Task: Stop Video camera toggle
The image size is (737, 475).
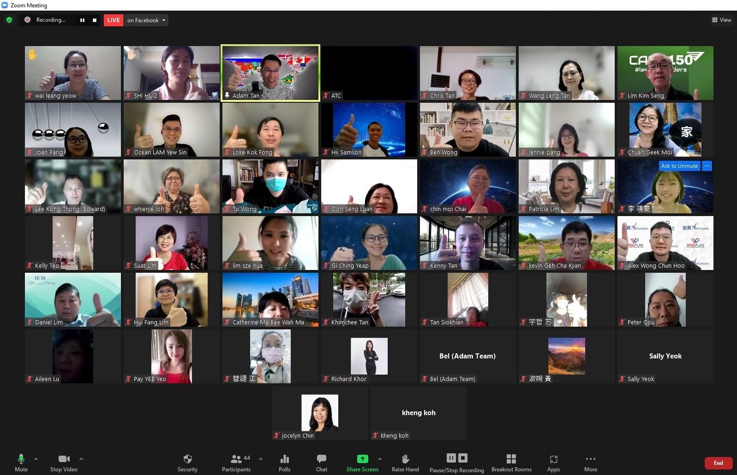Action: pyautogui.click(x=64, y=462)
